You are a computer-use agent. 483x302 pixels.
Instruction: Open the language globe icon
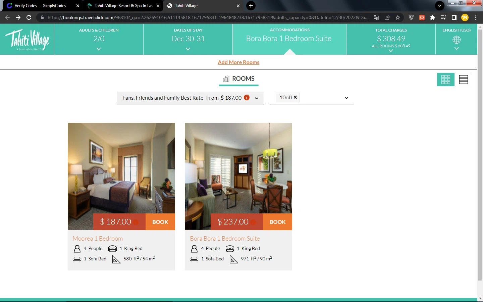pos(457,40)
